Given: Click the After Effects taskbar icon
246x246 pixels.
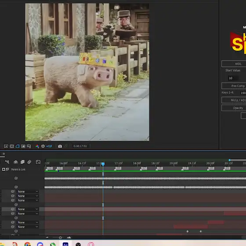Looking at the screenshot, I should click(65, 244).
